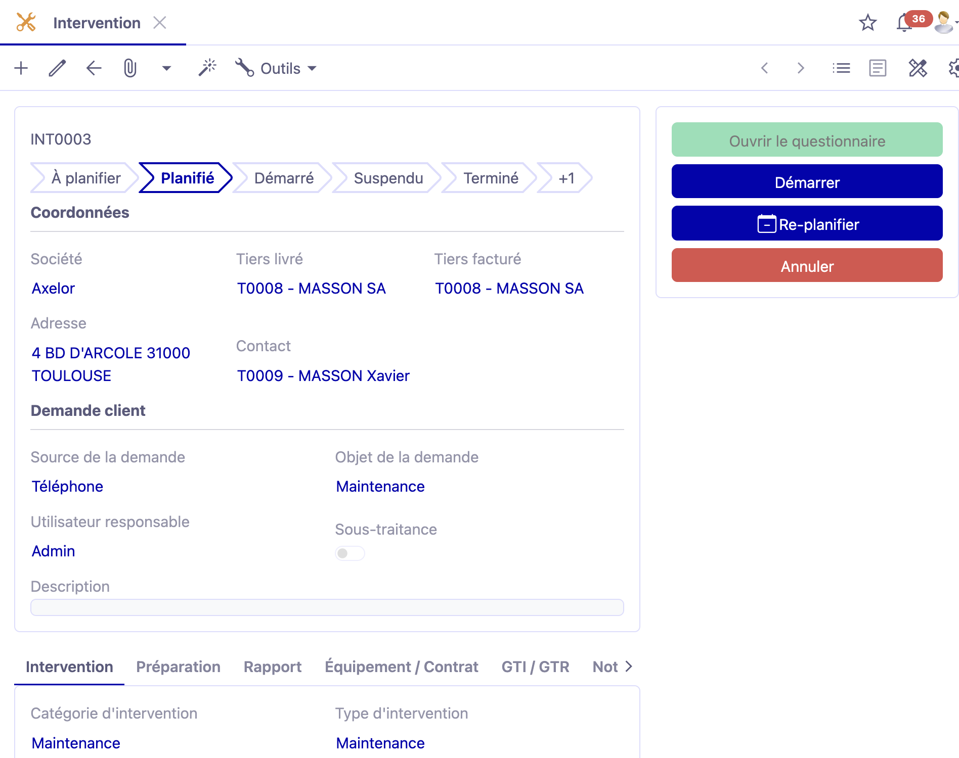Click into the Description text field
The width and height of the screenshot is (959, 758).
[x=327, y=607]
